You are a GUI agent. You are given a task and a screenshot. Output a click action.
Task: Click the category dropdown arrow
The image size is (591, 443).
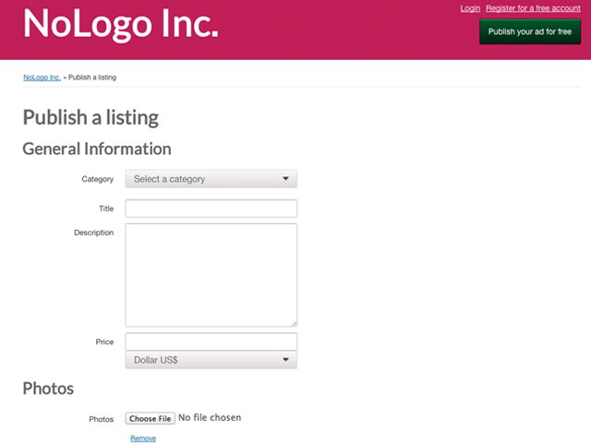(285, 178)
